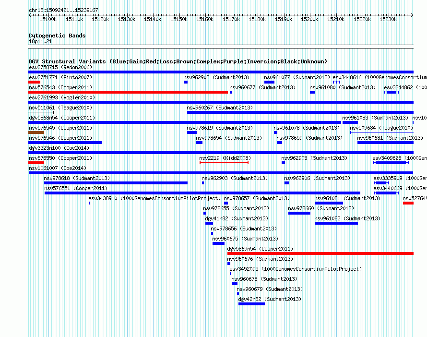427x337 pixels.
Task: Open variant esv2761993 (Vogler2010)
Action: (62, 97)
